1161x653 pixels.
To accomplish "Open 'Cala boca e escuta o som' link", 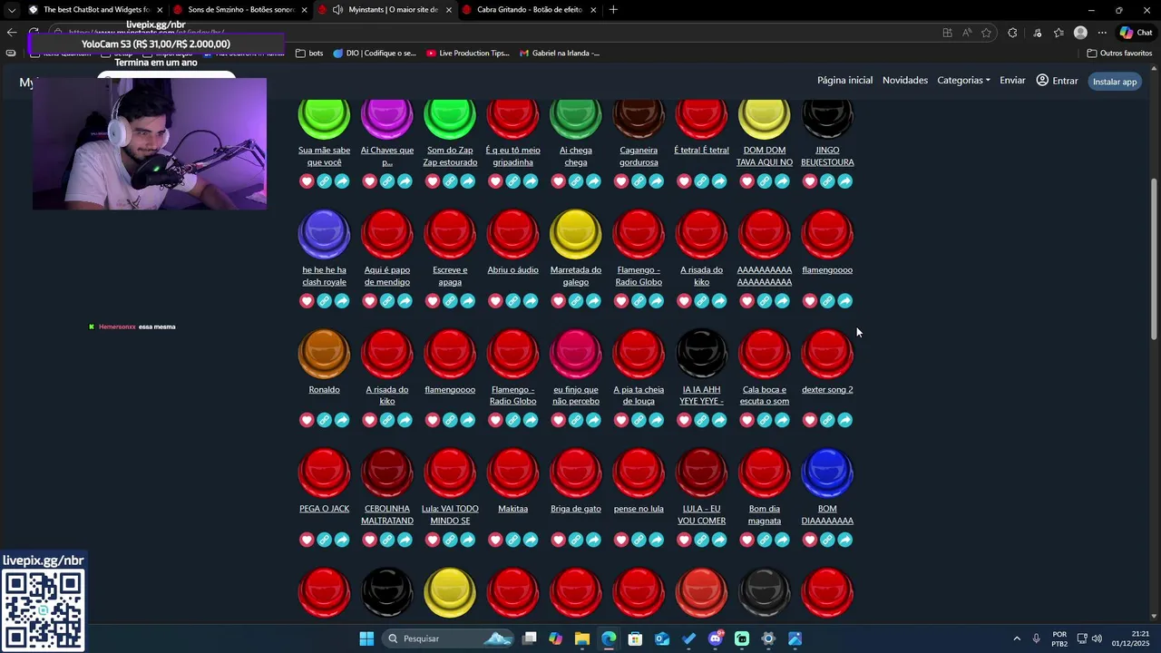I will pos(765,395).
